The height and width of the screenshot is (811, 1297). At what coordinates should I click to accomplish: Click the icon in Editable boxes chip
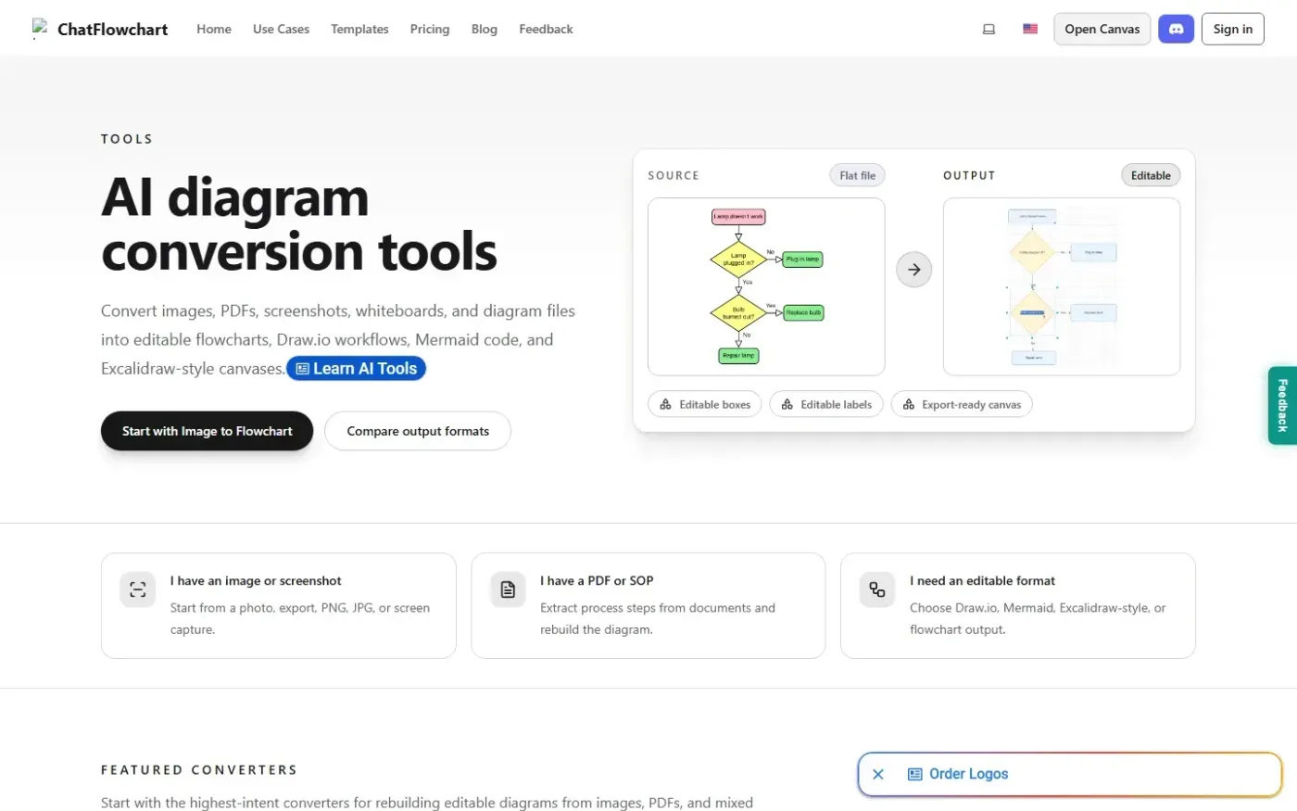(x=665, y=404)
